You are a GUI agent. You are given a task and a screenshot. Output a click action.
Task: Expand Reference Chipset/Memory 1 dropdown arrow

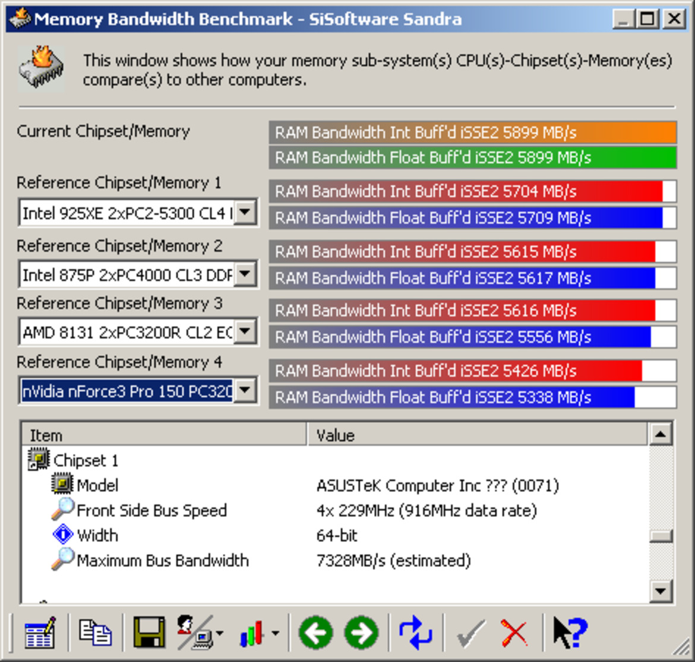click(245, 213)
